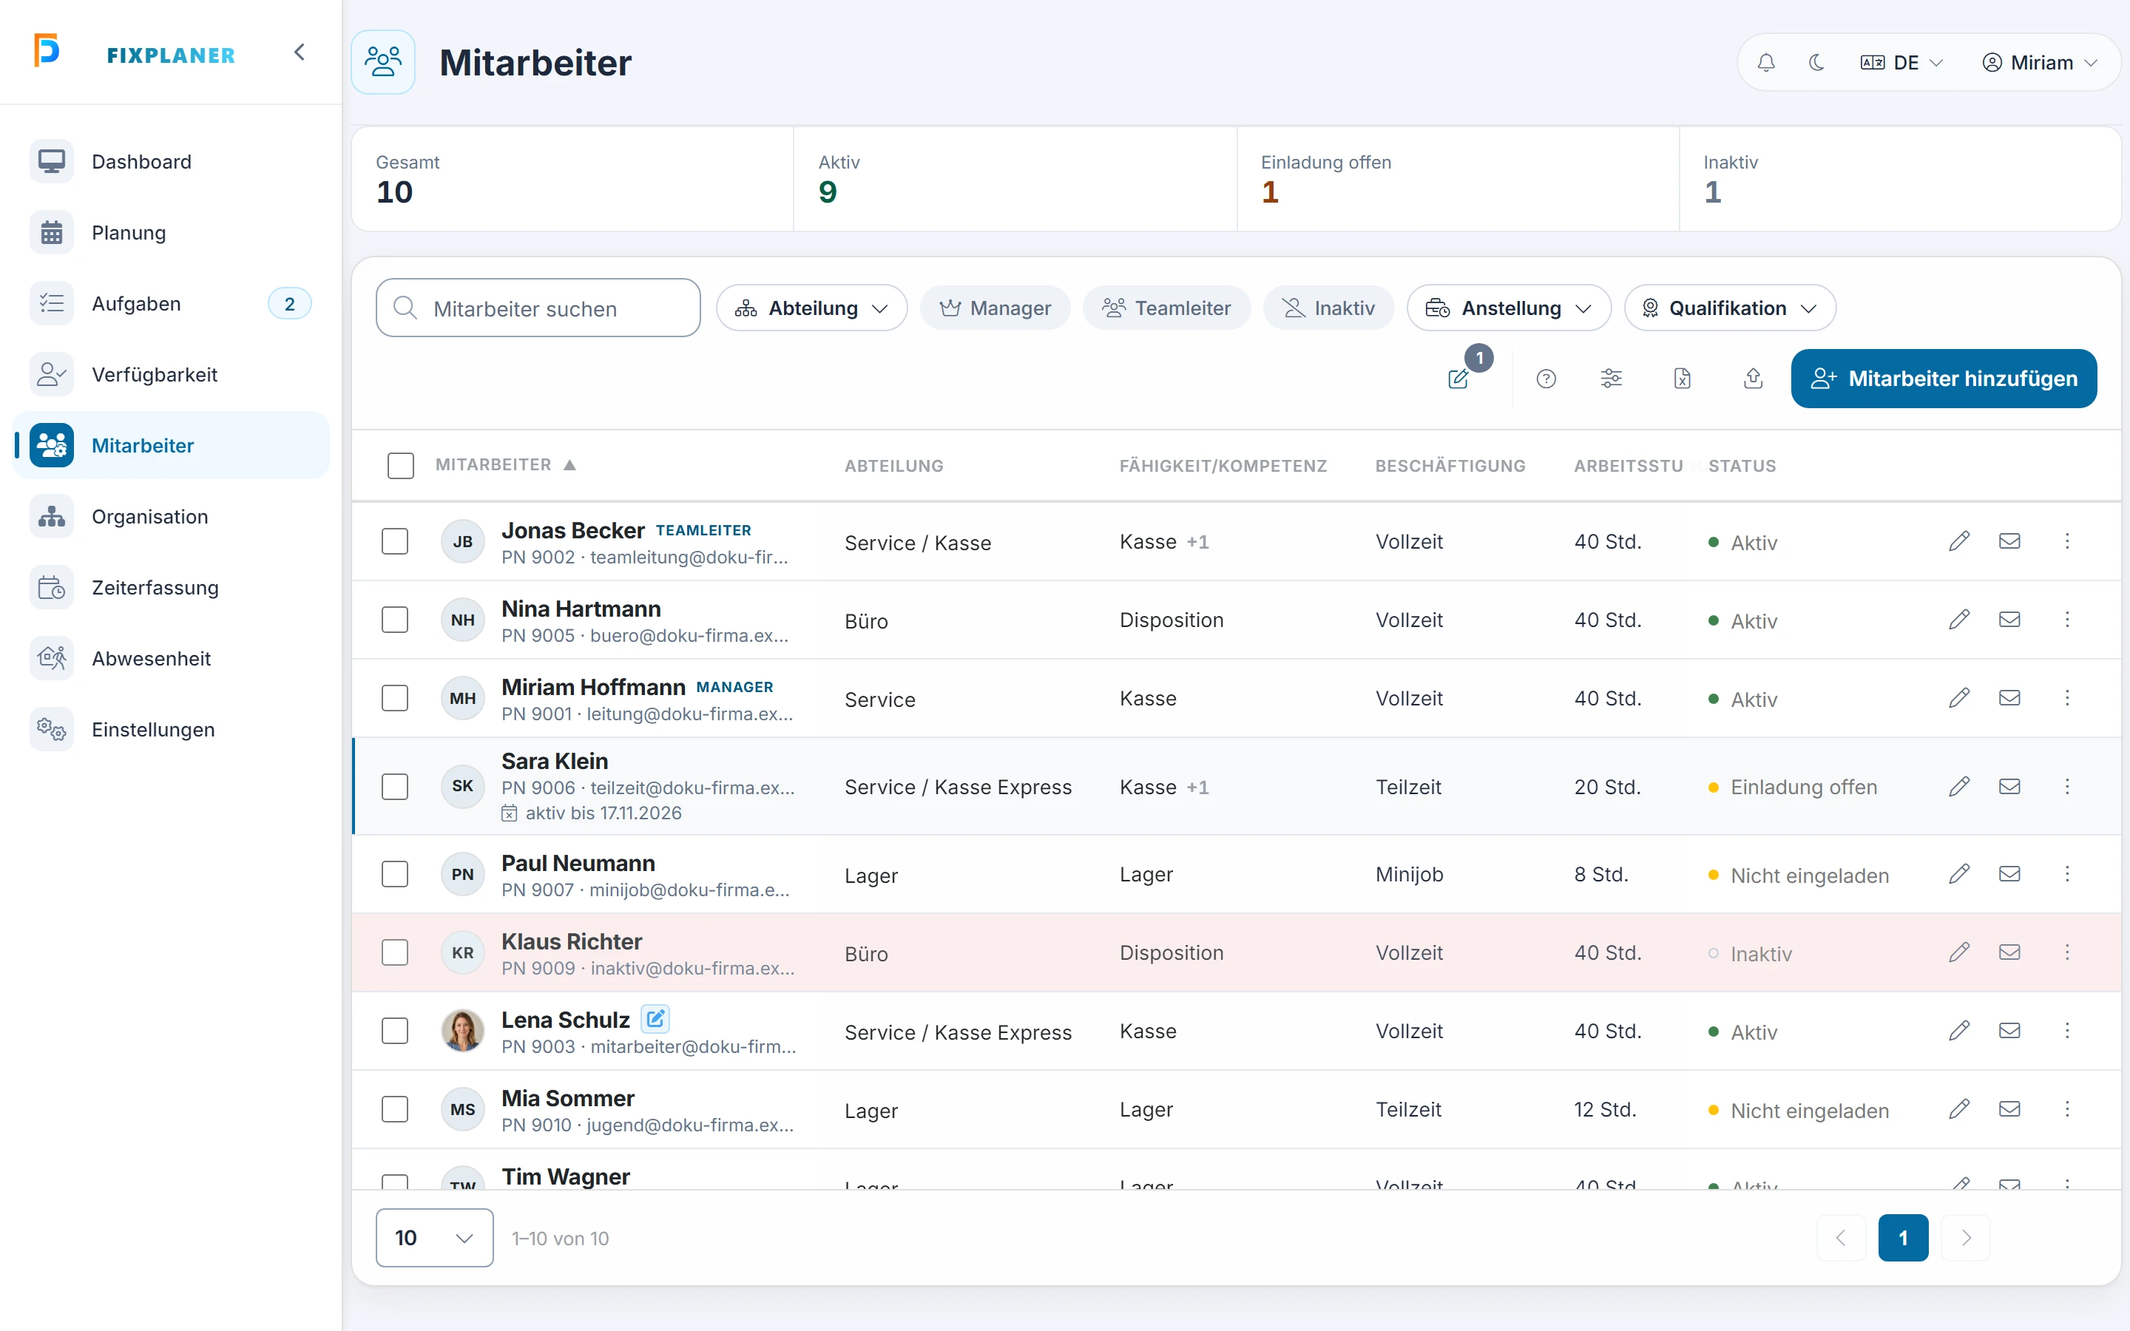Open more options for Paul Neumann

pyautogui.click(x=2068, y=874)
